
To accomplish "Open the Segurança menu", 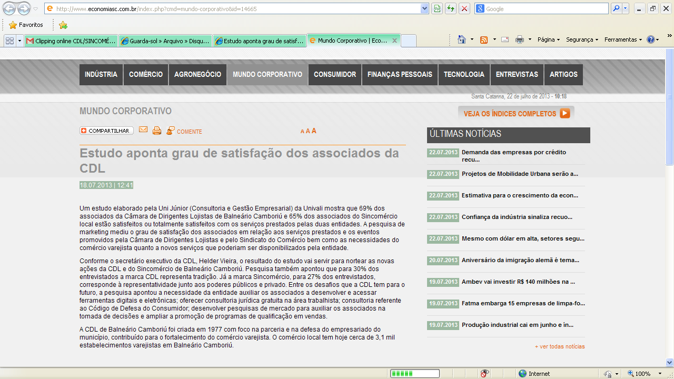I will coord(582,39).
